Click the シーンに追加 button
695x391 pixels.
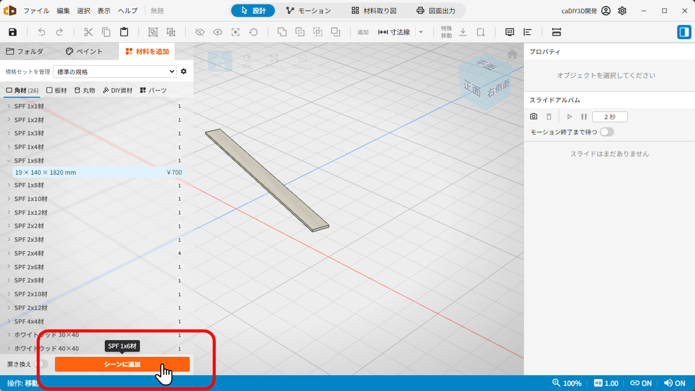[122, 364]
